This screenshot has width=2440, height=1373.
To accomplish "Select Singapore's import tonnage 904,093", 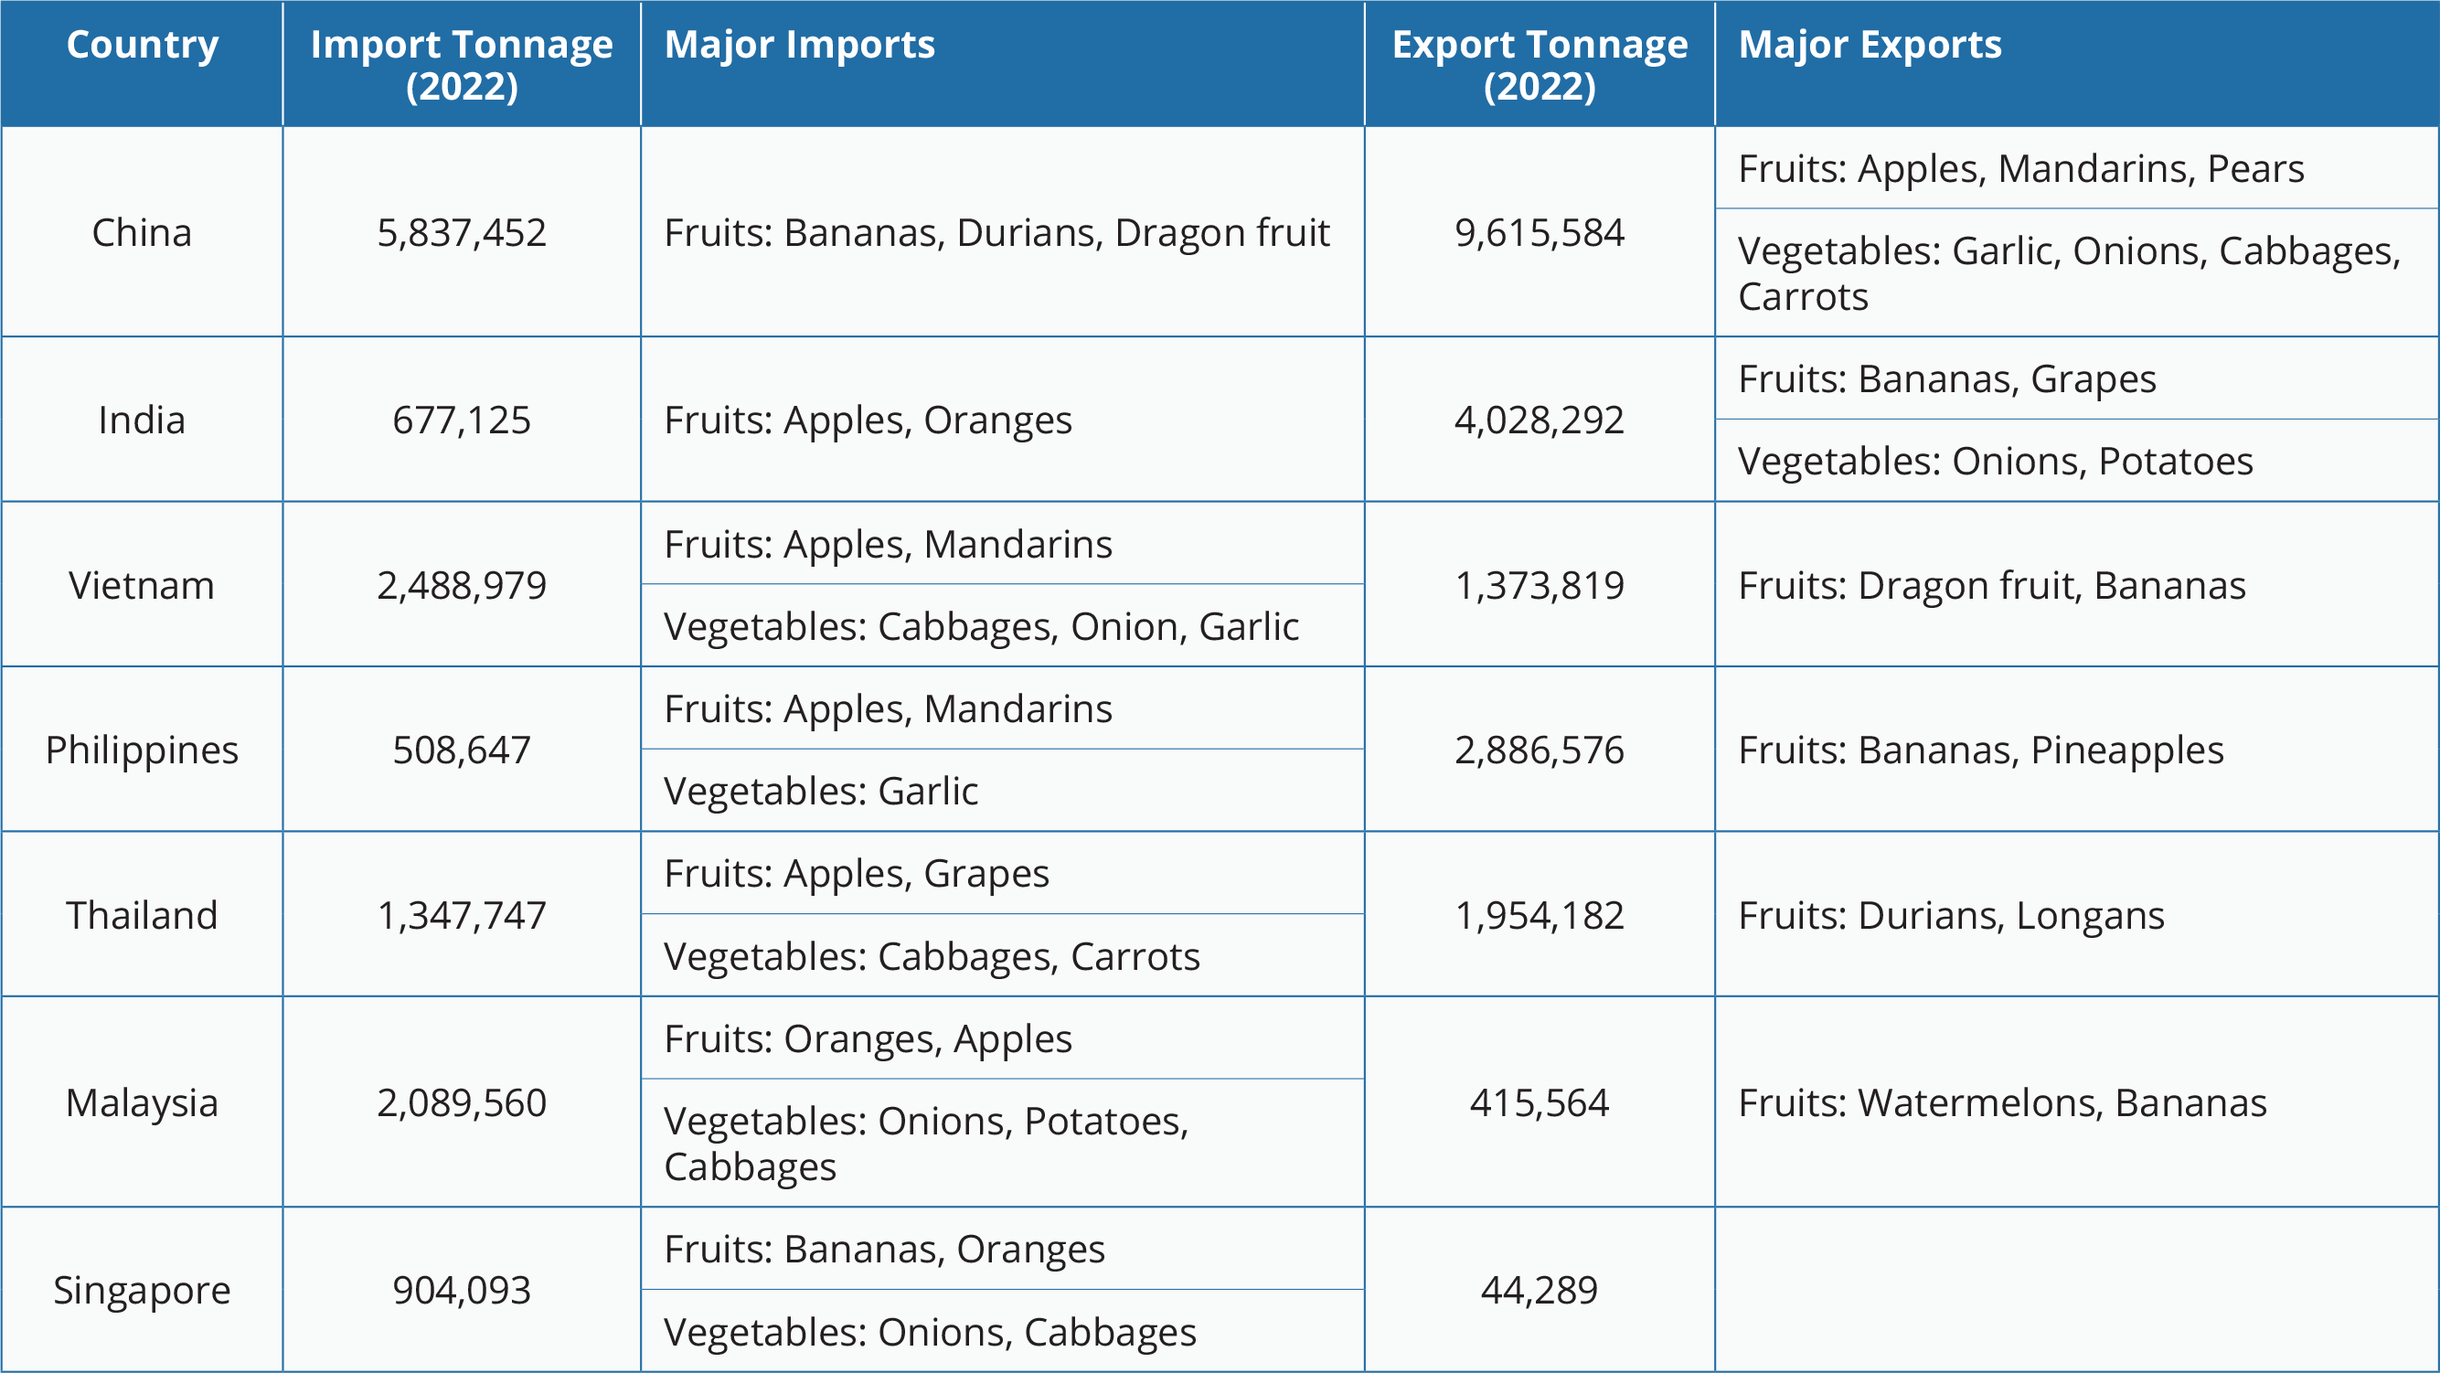I will point(462,1290).
